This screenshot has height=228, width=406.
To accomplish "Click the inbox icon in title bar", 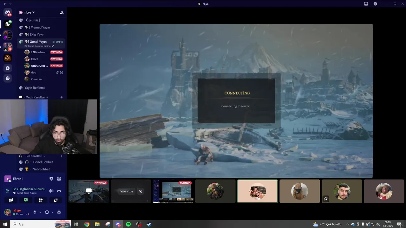I will (x=366, y=4).
